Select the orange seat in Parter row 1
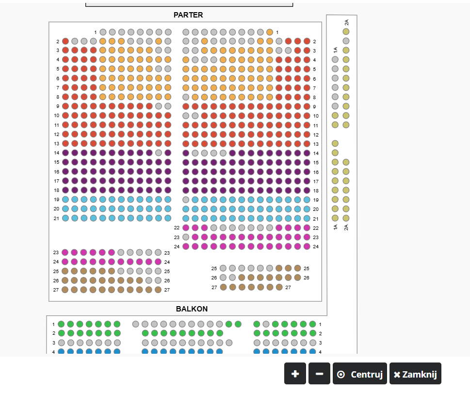 pyautogui.click(x=270, y=32)
